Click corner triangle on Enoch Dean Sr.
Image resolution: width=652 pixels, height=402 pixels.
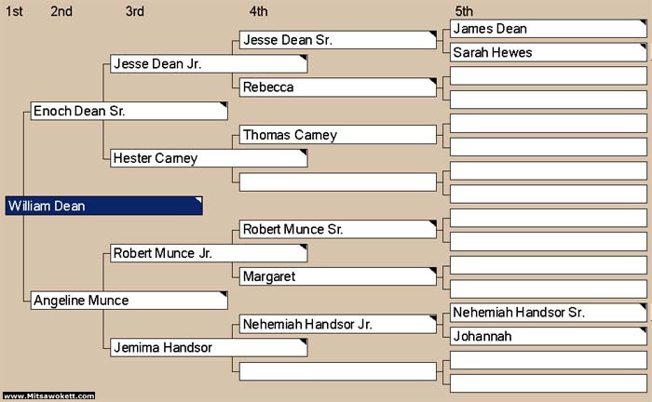[224, 105]
